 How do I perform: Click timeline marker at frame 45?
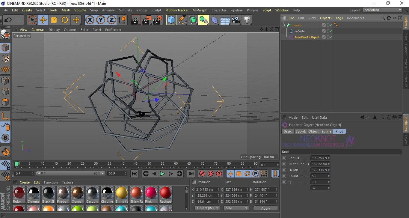pos(136,164)
